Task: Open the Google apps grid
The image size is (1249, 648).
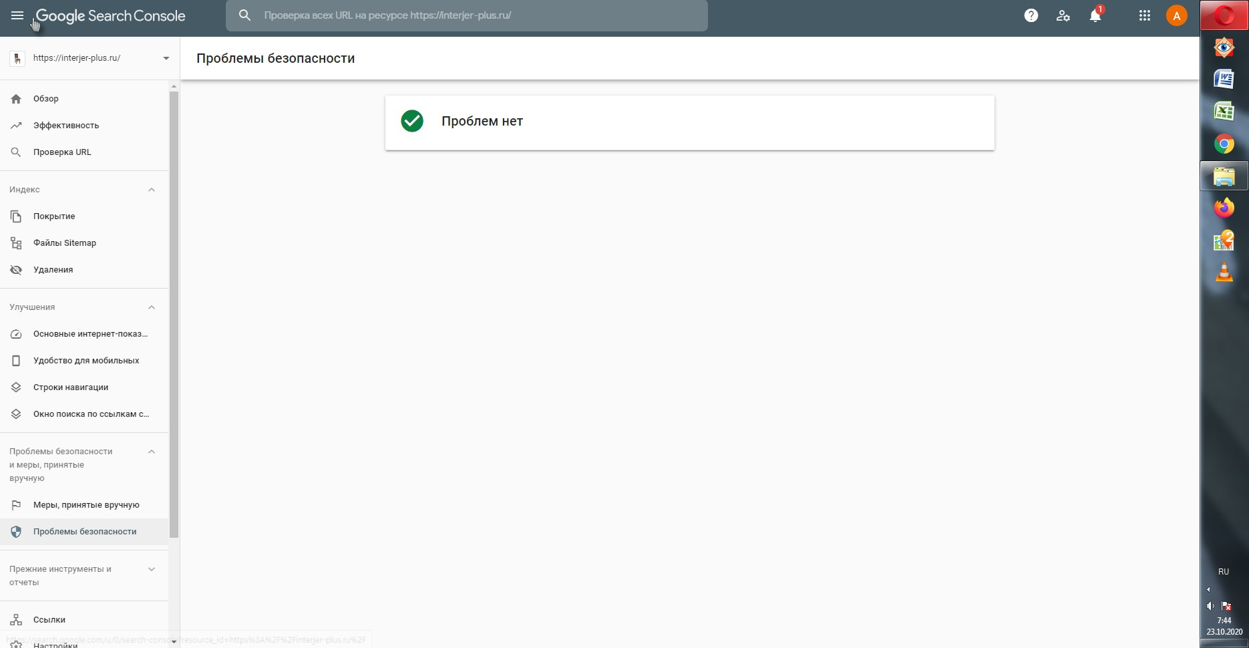Action: click(1145, 15)
